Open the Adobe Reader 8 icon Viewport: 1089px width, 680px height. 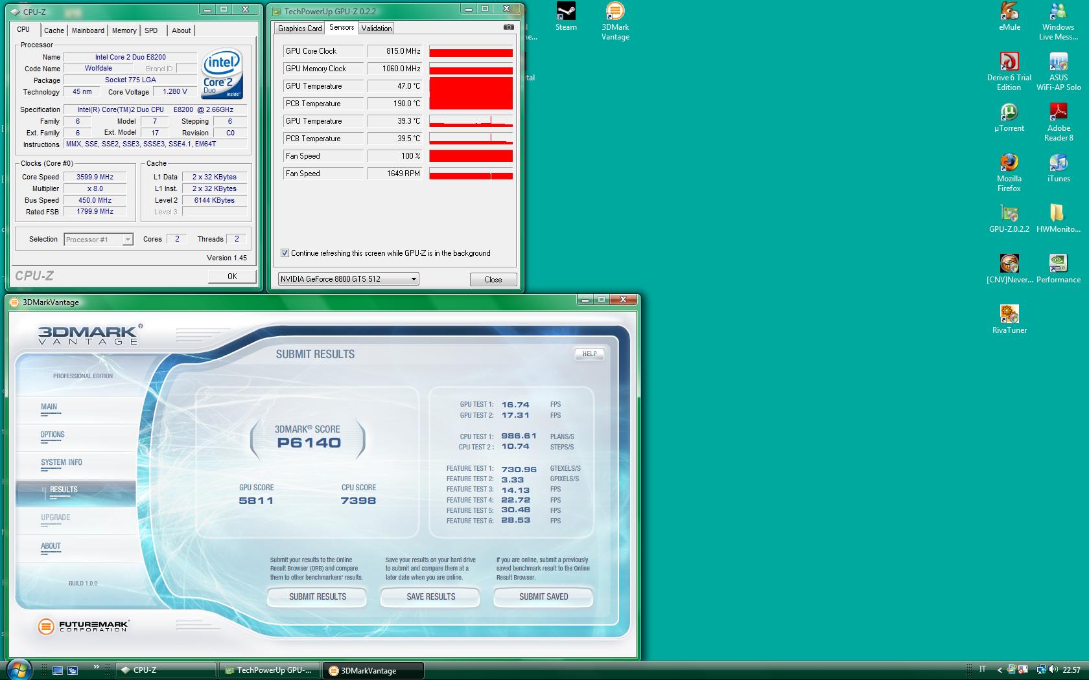click(1059, 122)
